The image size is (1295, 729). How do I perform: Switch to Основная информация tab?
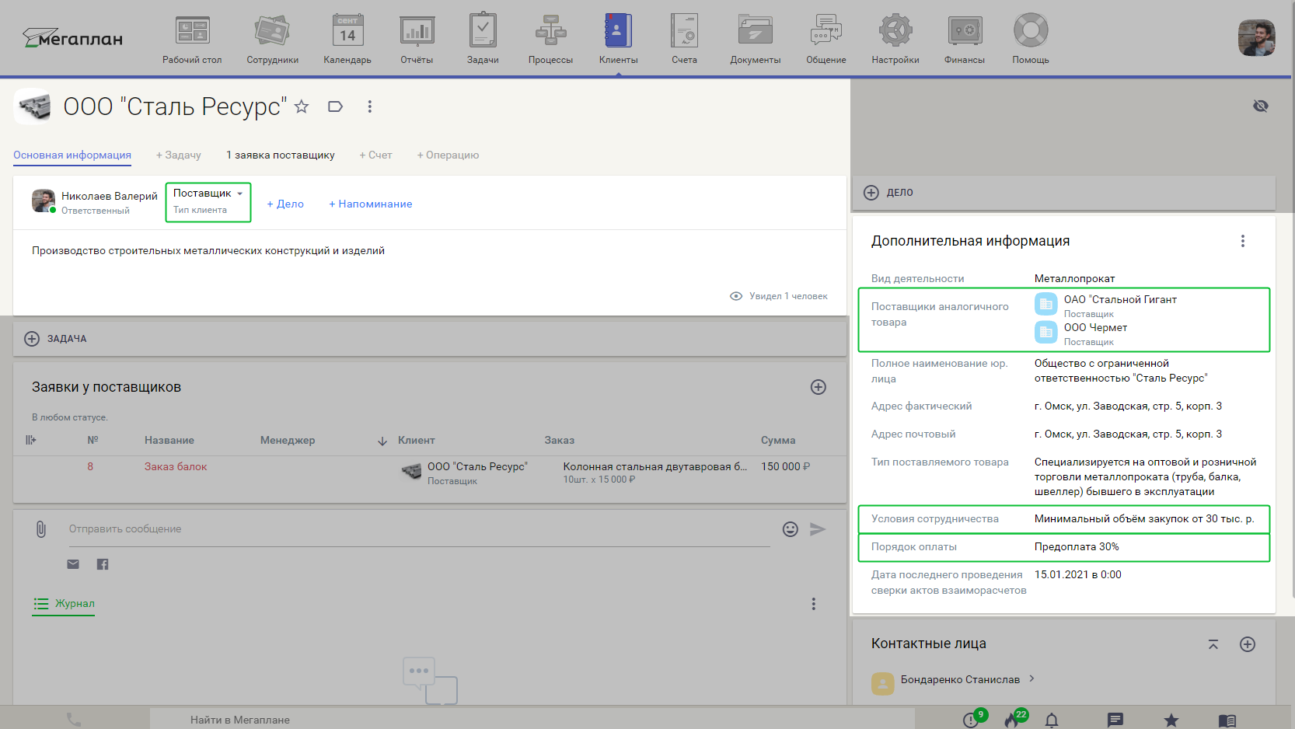point(72,155)
